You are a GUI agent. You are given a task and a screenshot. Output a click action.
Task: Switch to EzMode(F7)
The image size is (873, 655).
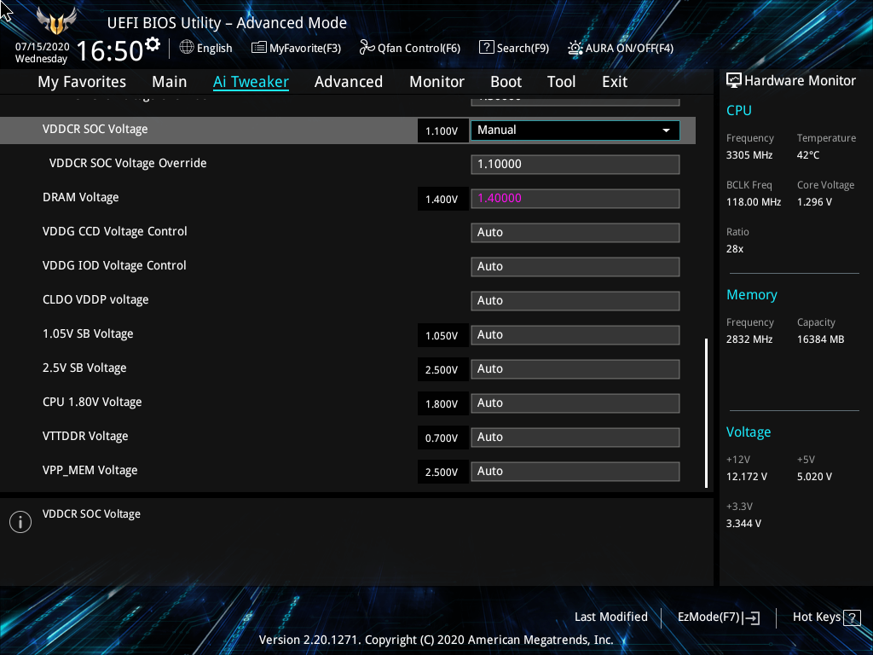(x=718, y=617)
